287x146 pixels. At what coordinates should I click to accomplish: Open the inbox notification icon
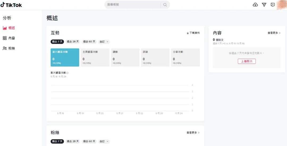point(273,5)
